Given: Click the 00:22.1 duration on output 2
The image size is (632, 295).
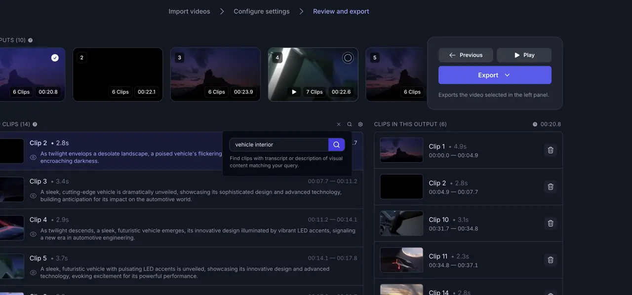Looking at the screenshot, I should 147,92.
